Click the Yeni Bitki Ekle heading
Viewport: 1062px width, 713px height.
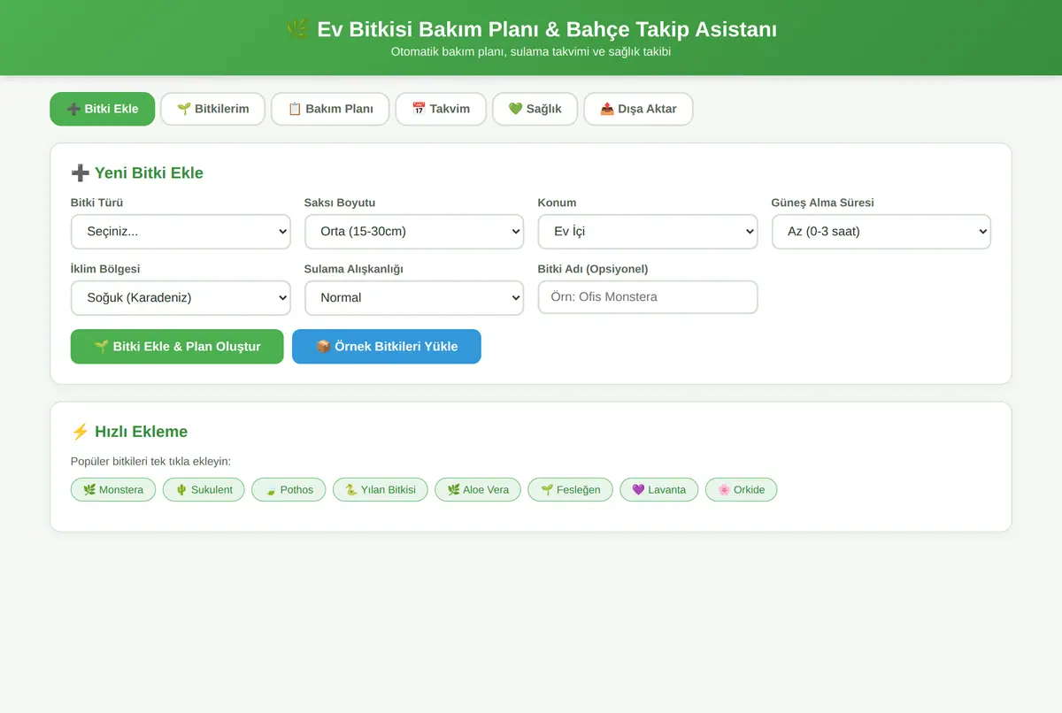(137, 172)
